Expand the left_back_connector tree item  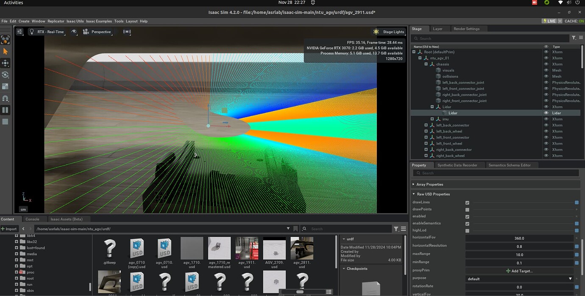[426, 125]
